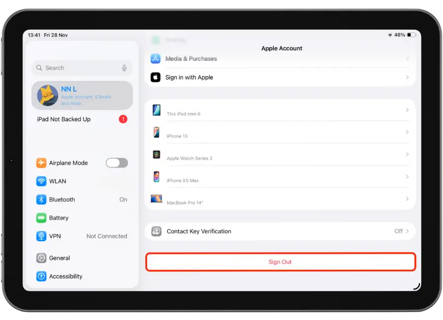Tap the Search settings field

click(x=79, y=68)
